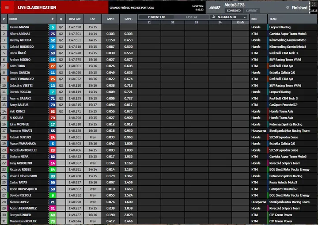Select rider Andrea MIGNO
This screenshot has height=225, width=318.
[x=20, y=60]
